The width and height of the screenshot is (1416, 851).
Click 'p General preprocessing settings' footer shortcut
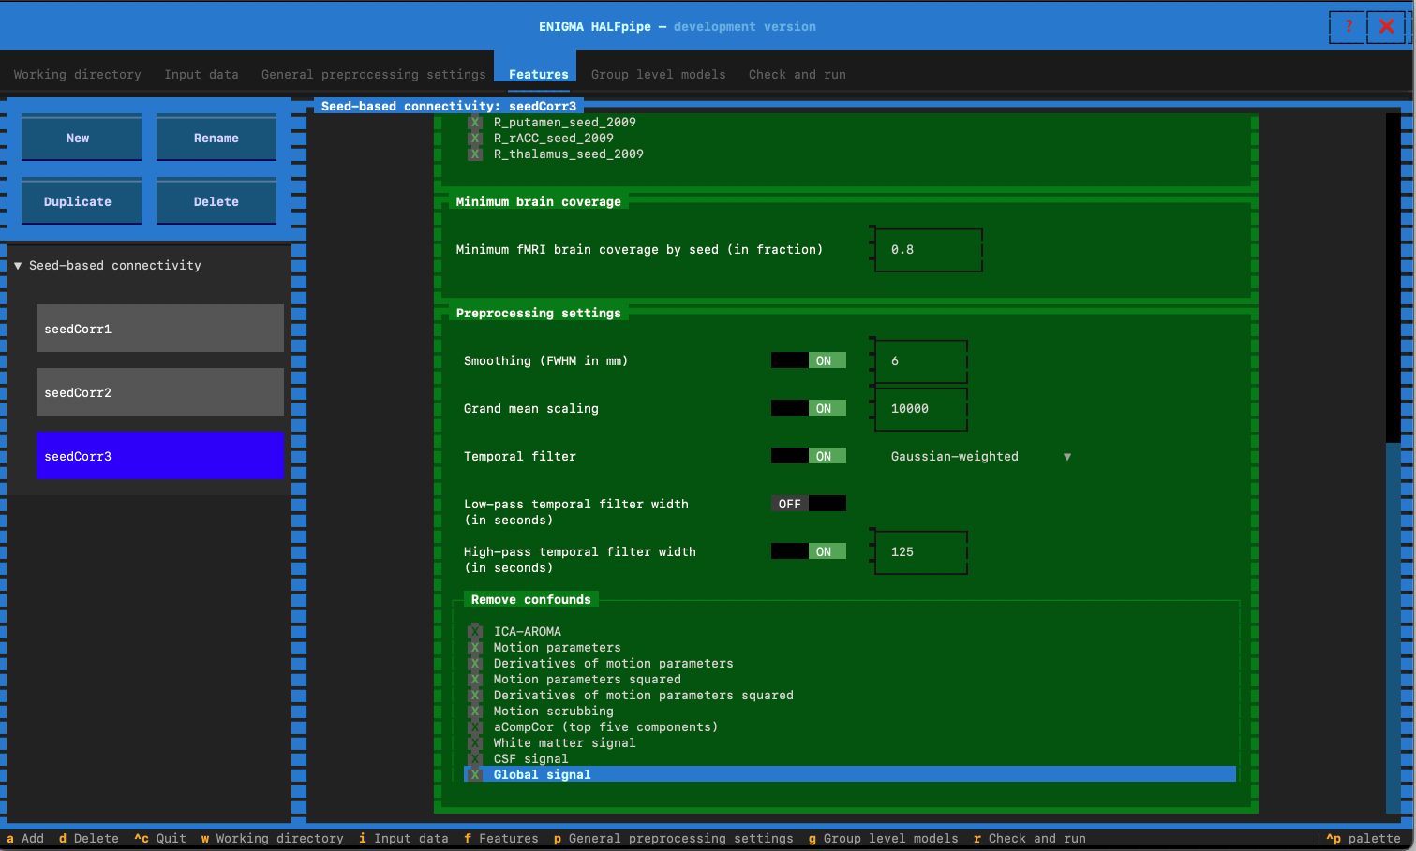[674, 839]
